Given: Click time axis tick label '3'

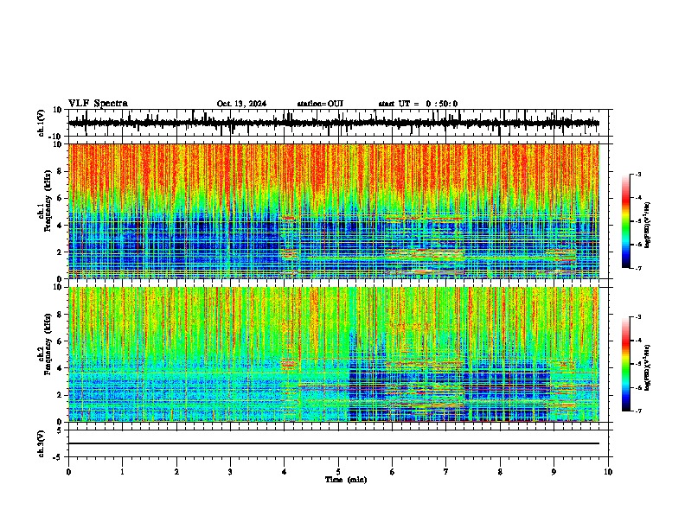Looking at the screenshot, I should tap(230, 472).
